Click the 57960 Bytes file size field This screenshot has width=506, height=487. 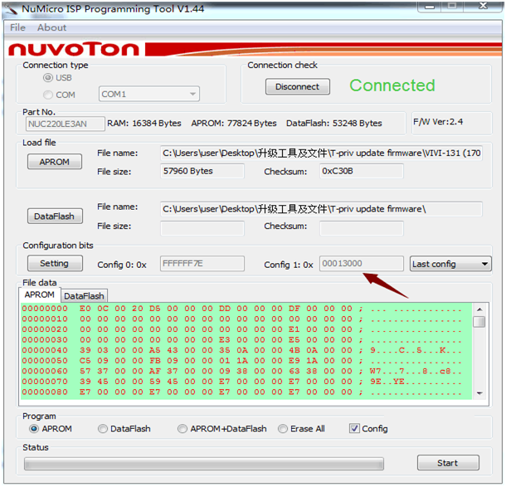pos(202,171)
